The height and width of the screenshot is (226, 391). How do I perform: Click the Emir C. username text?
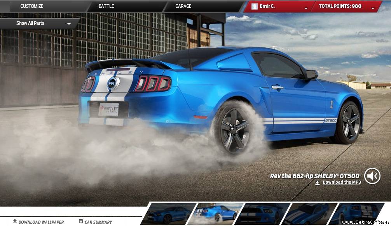(267, 6)
